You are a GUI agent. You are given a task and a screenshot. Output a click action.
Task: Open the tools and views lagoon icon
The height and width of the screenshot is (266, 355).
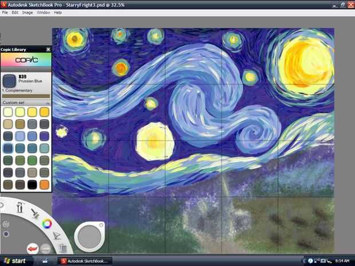coord(20,207)
